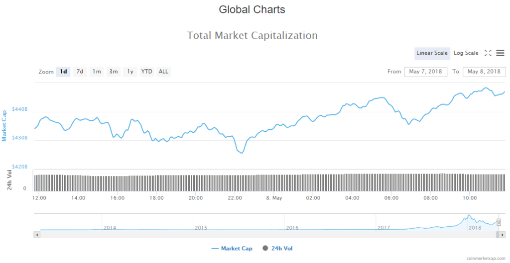Set zoom to 3m
This screenshot has height=263, width=510.
[114, 72]
